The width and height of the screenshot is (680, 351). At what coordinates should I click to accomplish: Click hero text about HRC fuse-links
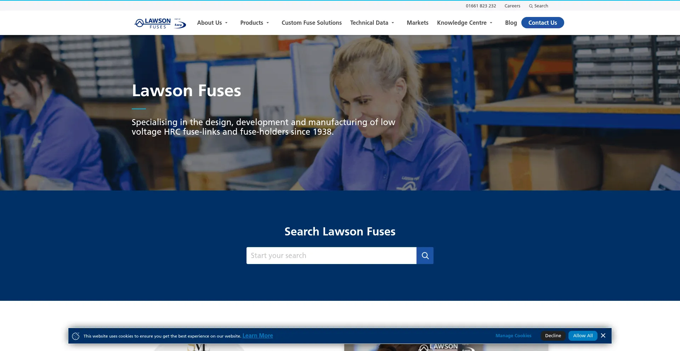point(263,127)
